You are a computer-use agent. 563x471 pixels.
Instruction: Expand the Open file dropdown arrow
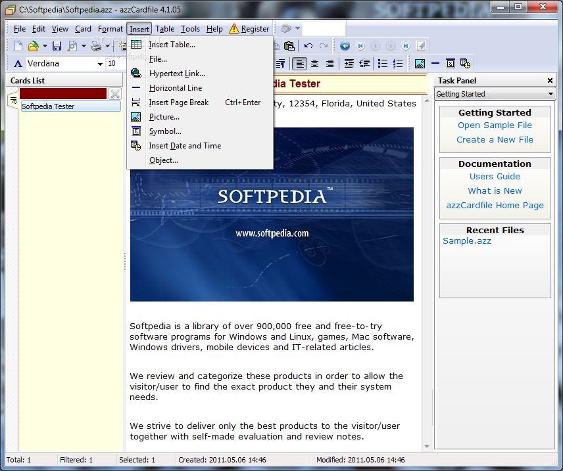click(x=45, y=46)
